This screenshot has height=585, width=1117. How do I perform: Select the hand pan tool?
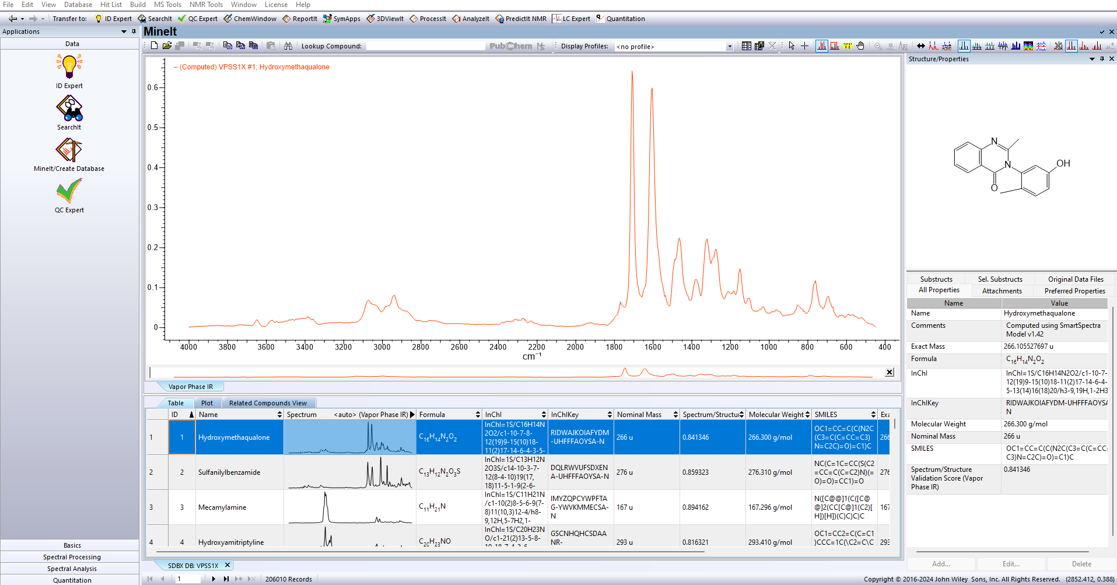click(x=860, y=45)
